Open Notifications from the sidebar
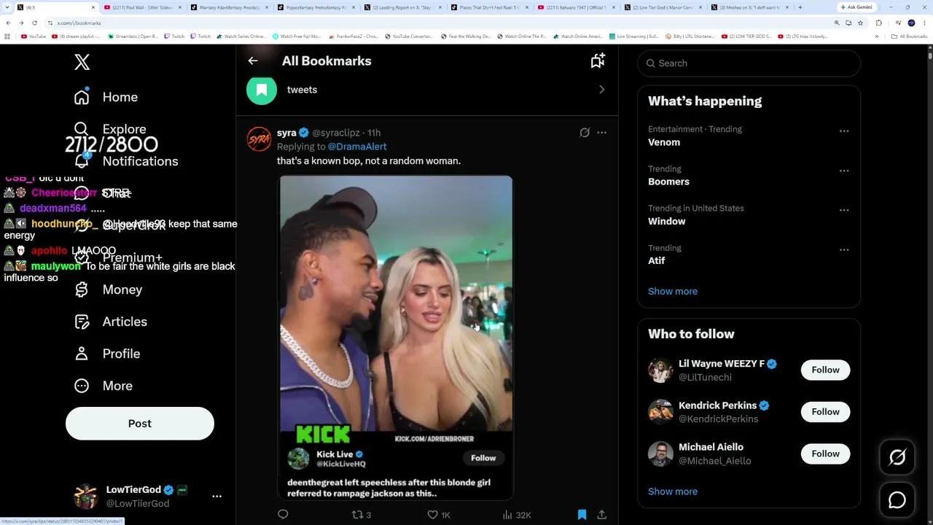This screenshot has width=933, height=525. tap(125, 161)
